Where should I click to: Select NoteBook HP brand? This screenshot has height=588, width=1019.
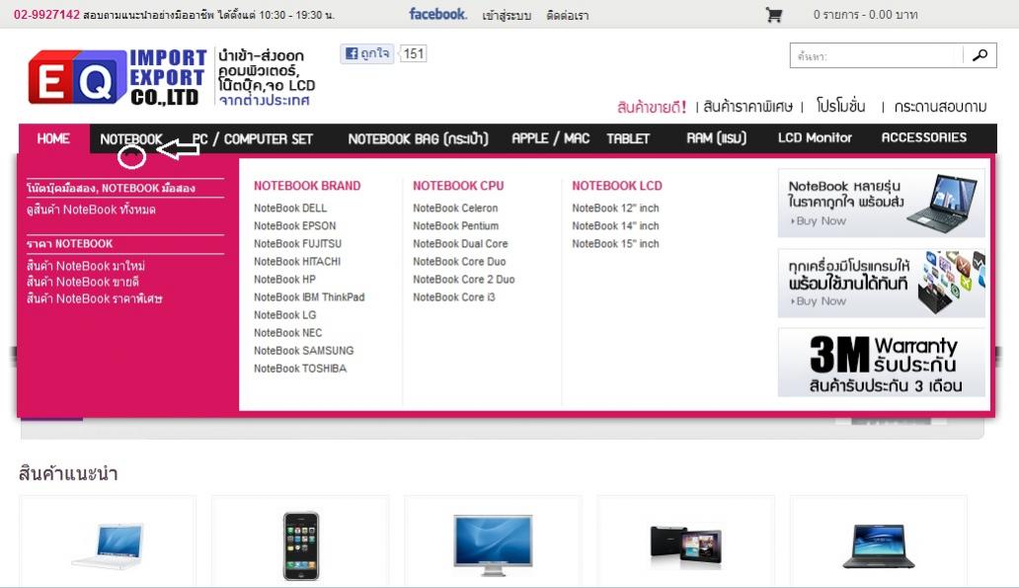pyautogui.click(x=284, y=279)
